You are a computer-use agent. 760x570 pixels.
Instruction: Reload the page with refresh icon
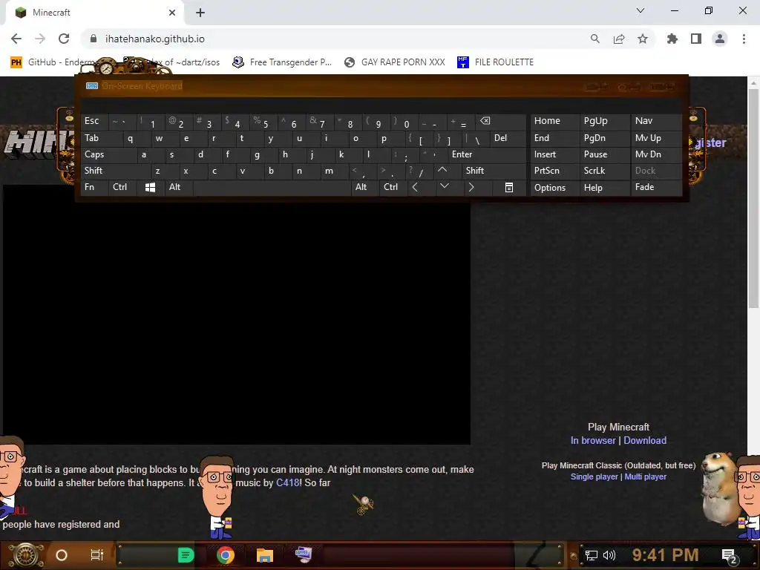tap(64, 39)
